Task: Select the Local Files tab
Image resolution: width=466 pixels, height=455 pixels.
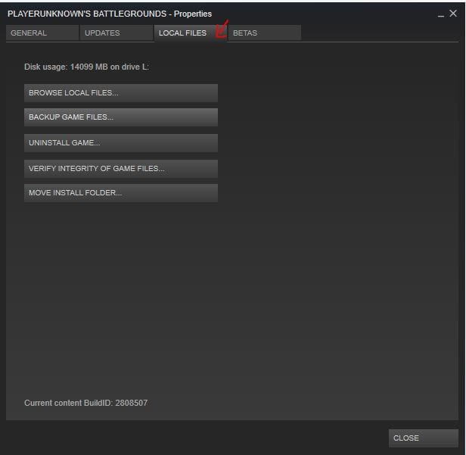Action: pyautogui.click(x=190, y=33)
